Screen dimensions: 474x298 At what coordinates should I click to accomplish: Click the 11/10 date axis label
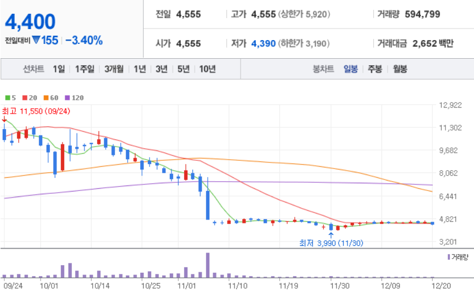pos(238,286)
